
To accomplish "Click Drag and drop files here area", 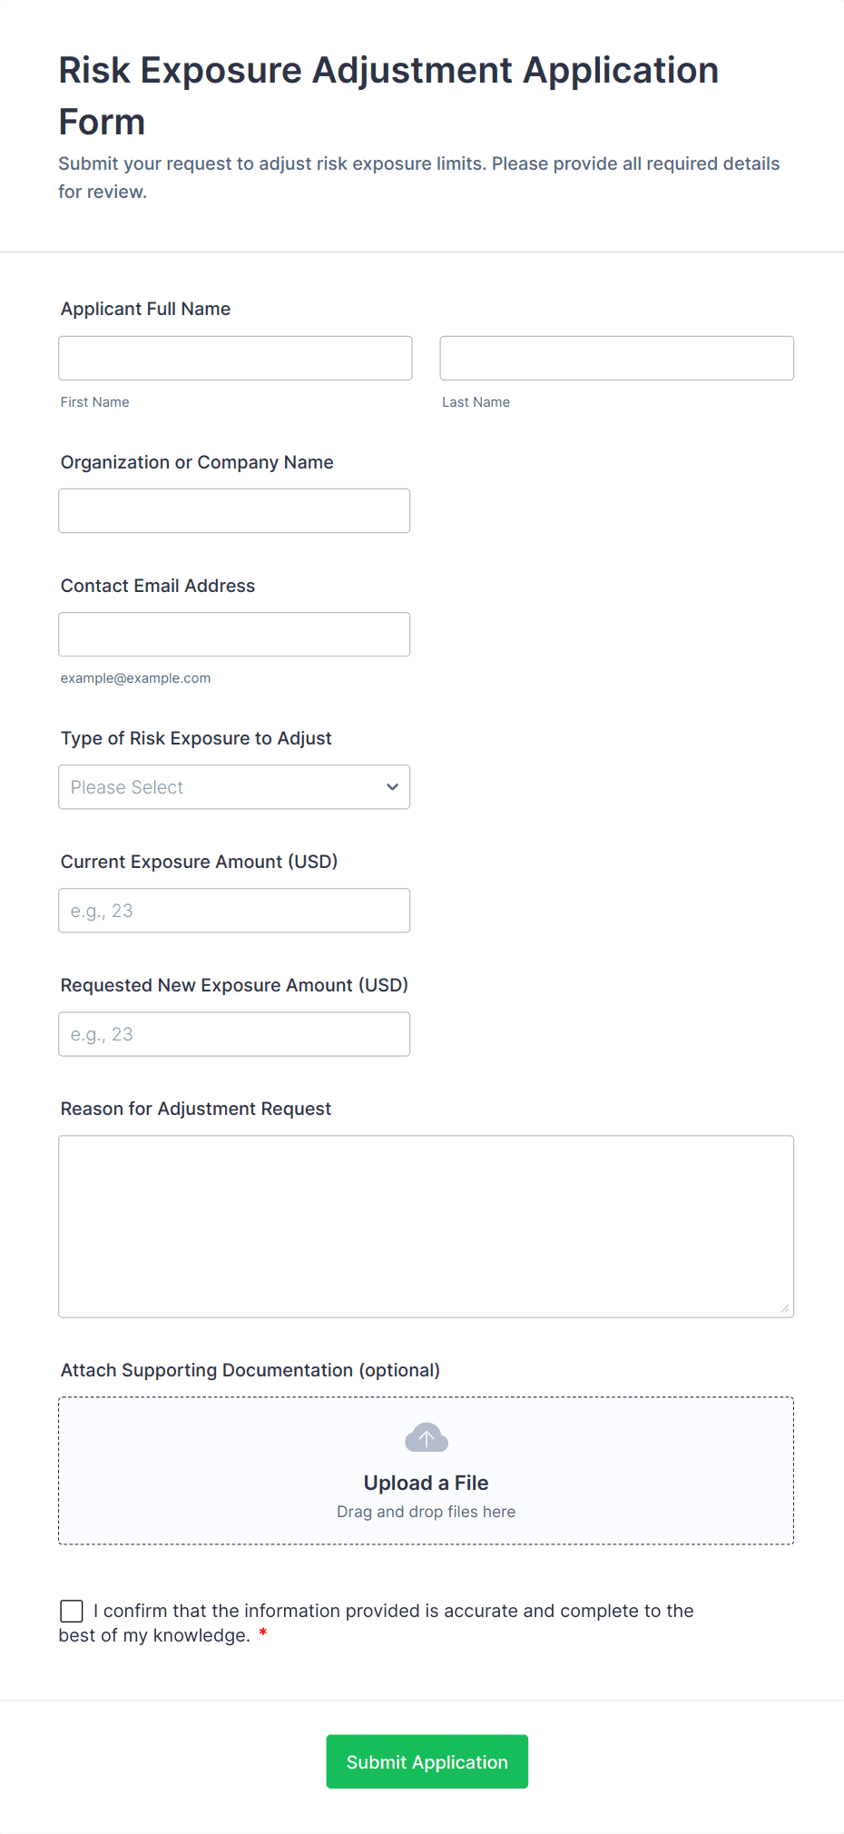I will point(426,1512).
